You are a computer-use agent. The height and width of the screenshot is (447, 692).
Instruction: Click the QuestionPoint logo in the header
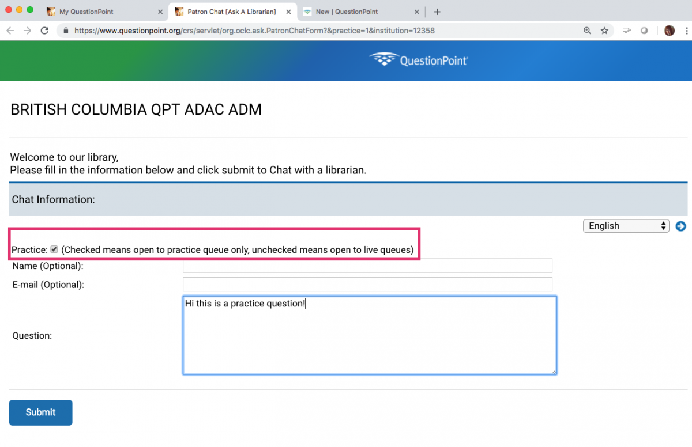[x=419, y=60]
